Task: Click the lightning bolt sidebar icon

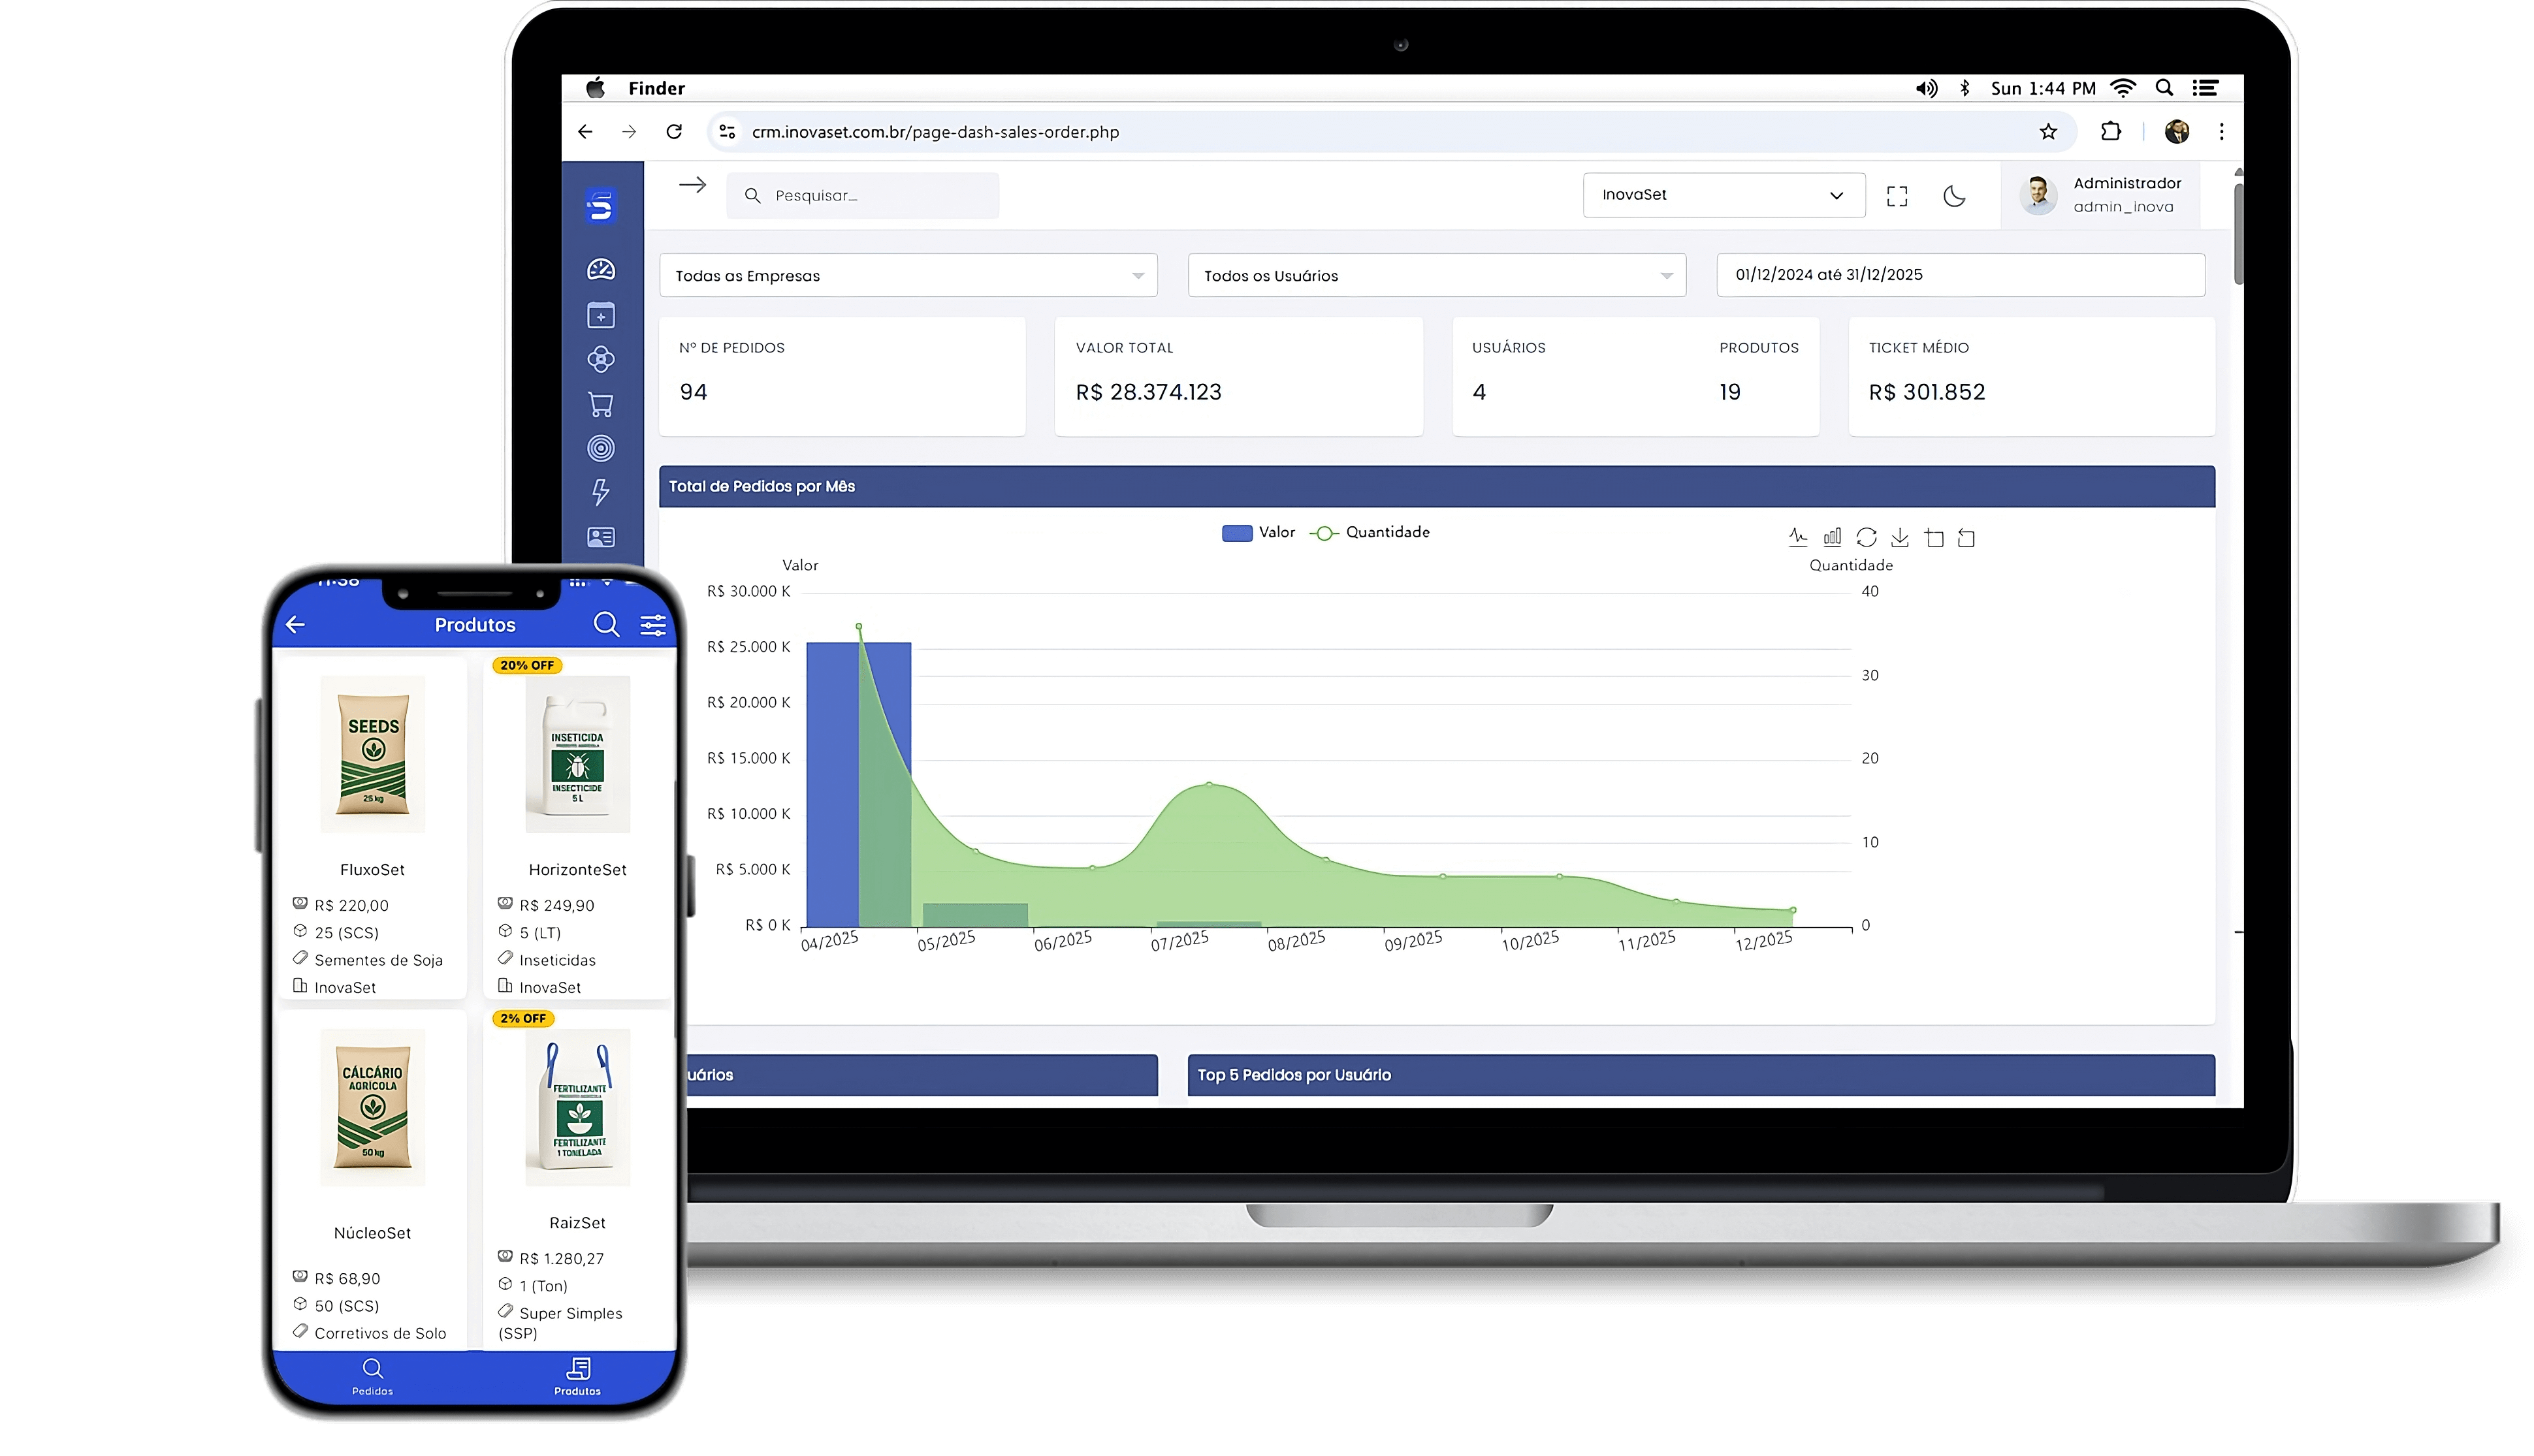Action: 600,492
